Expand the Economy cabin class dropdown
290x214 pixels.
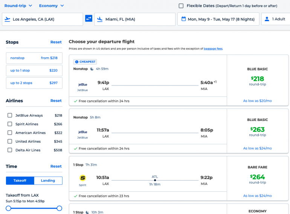(x=52, y=6)
